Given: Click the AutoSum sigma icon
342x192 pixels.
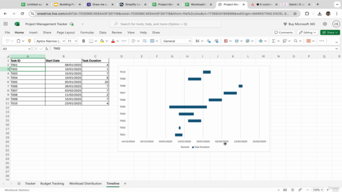Looking at the screenshot, I should pos(274,41).
